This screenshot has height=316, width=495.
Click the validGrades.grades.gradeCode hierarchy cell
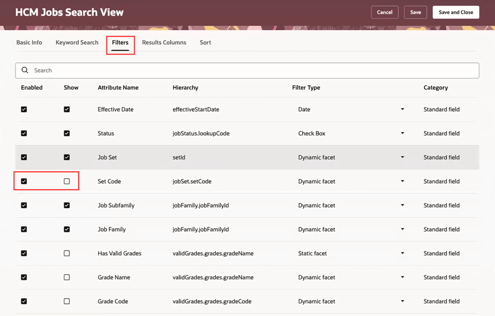212,302
